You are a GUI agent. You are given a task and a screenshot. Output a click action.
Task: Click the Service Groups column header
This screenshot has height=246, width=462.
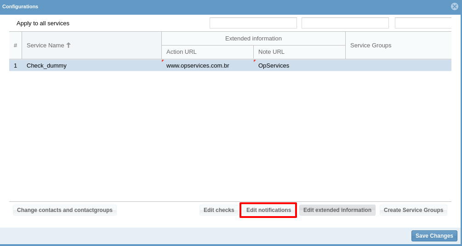371,45
